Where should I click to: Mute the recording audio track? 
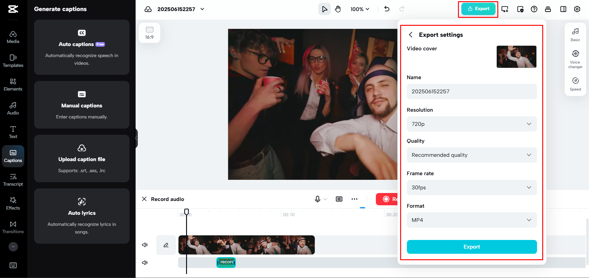pos(145,263)
